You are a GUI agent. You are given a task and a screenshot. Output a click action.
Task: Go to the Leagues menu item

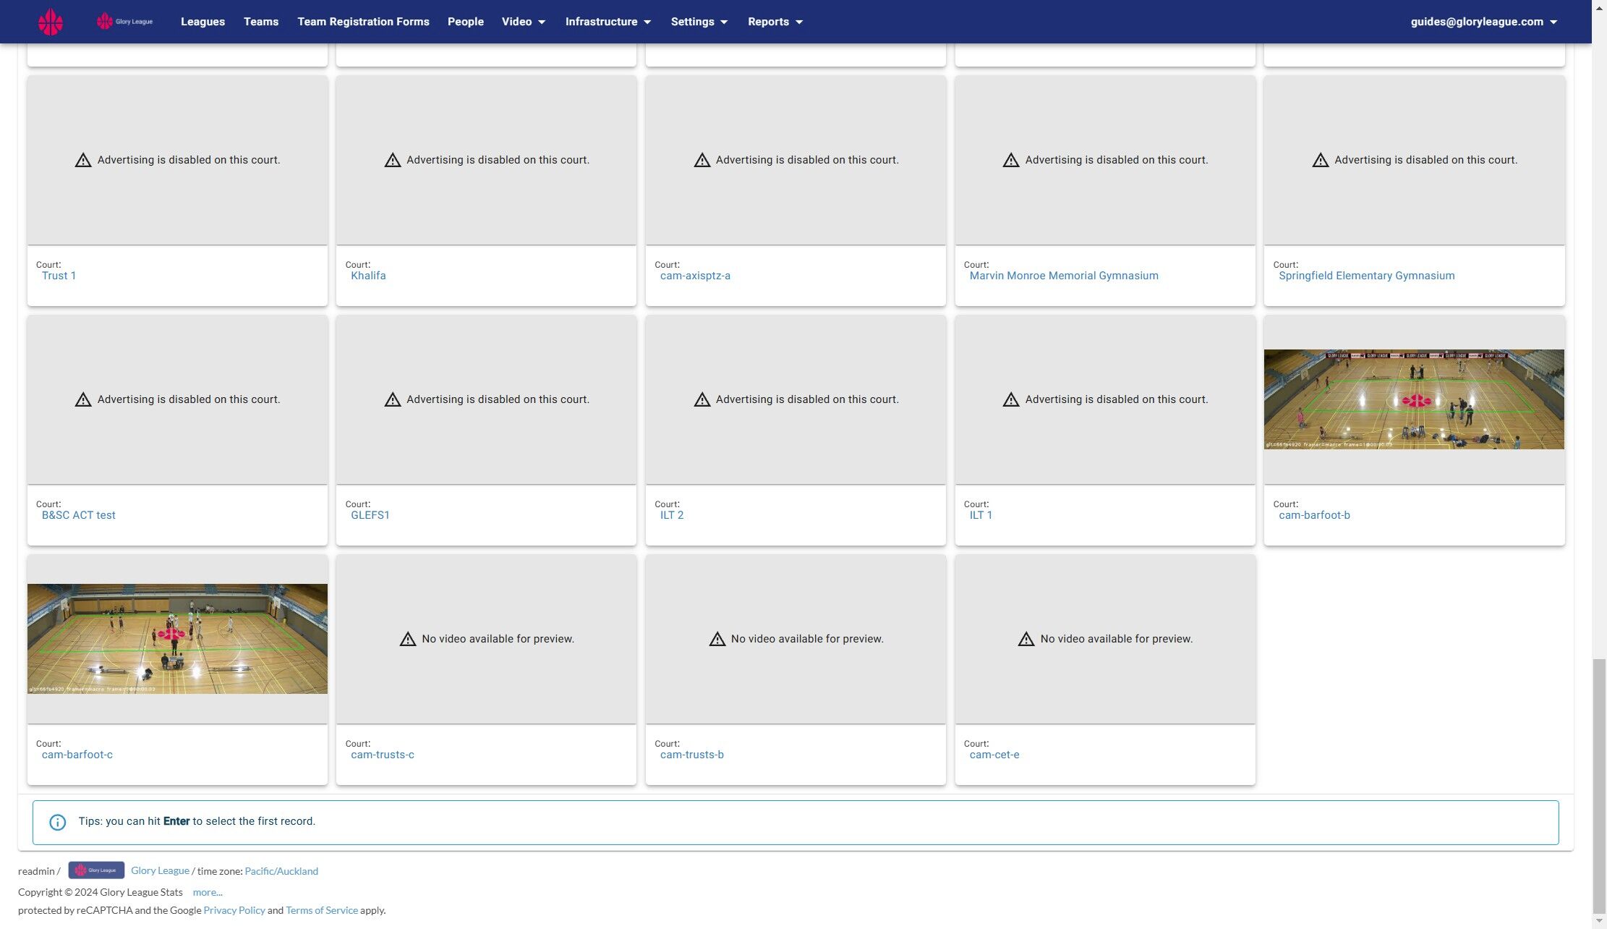pos(203,22)
